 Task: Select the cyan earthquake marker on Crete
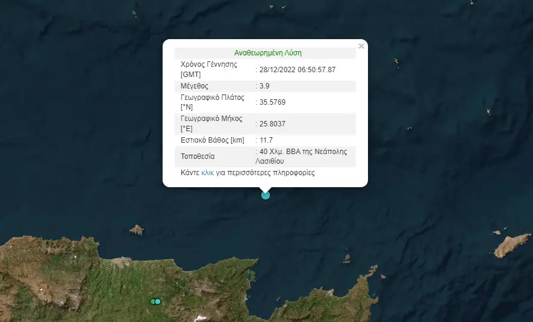tap(158, 302)
